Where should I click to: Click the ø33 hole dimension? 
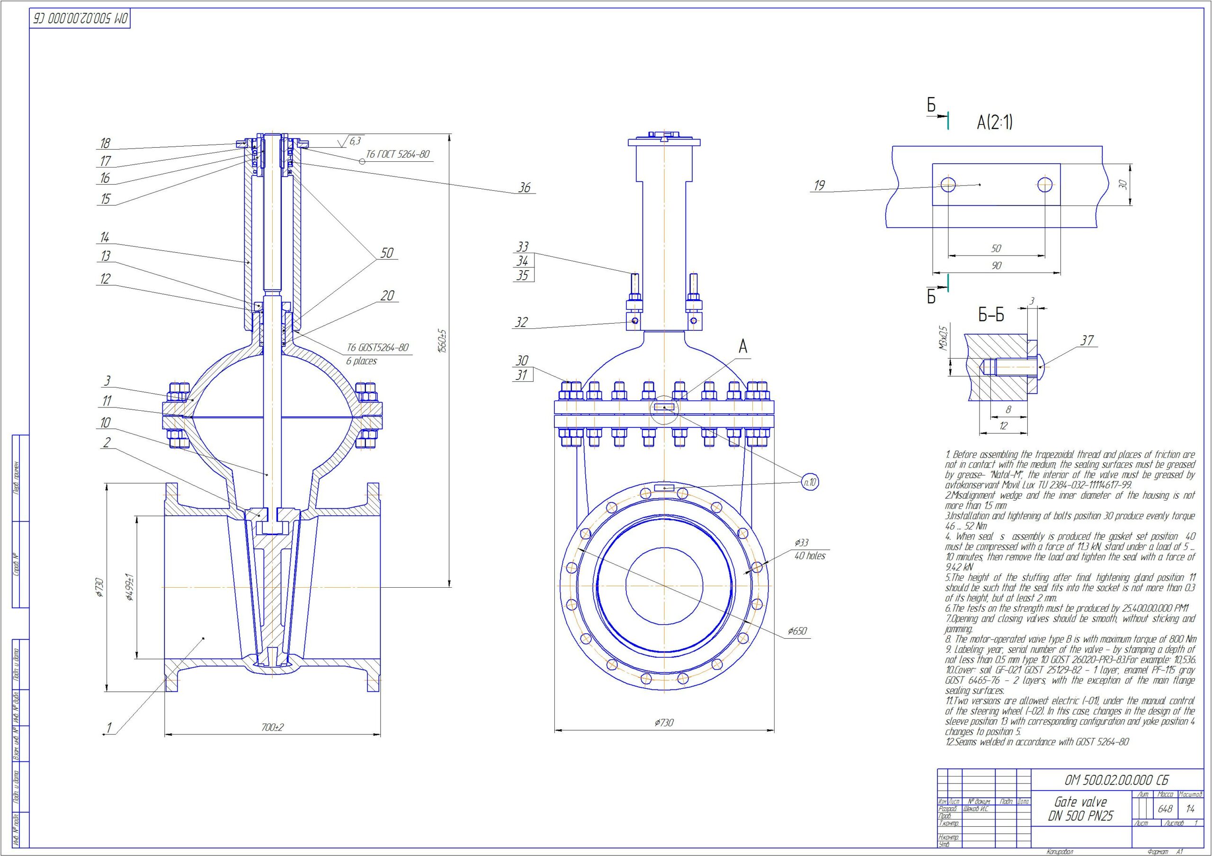pos(802,543)
